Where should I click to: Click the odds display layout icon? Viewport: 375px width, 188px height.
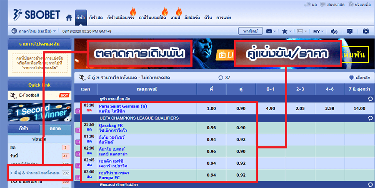tap(300, 31)
